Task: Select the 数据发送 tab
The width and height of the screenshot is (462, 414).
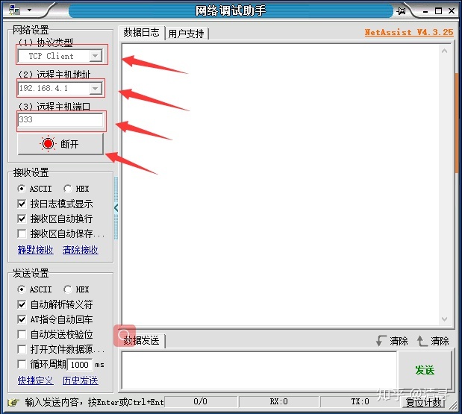Action: tap(141, 341)
